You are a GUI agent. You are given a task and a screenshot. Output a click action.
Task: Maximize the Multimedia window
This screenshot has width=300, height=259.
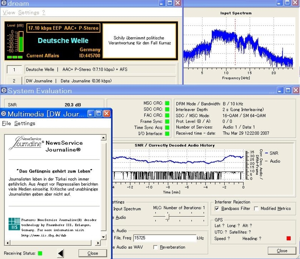(99, 114)
